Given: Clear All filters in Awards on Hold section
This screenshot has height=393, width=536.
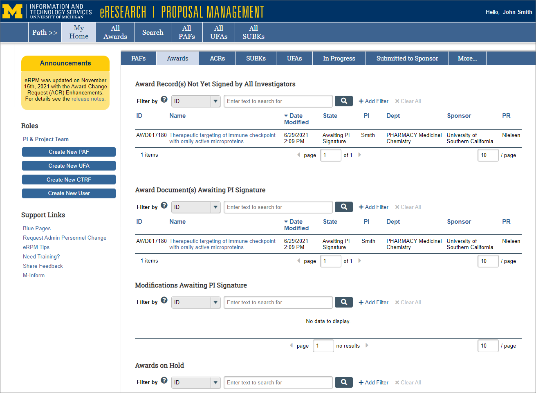Looking at the screenshot, I should tap(408, 382).
